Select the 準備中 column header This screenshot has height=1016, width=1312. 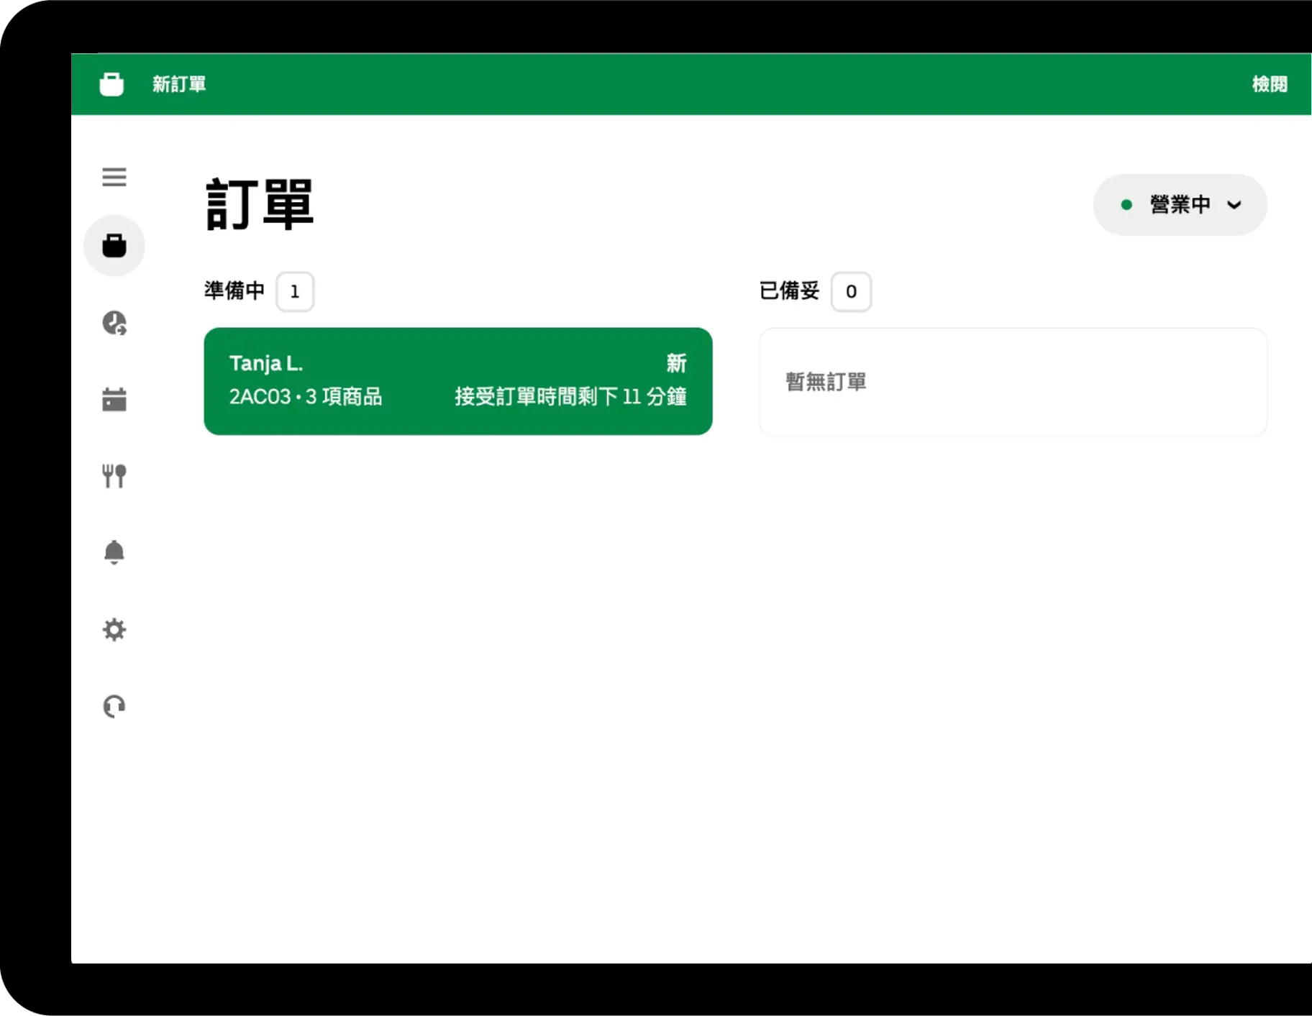point(234,290)
